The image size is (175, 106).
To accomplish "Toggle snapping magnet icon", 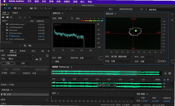I will point(164,80).
